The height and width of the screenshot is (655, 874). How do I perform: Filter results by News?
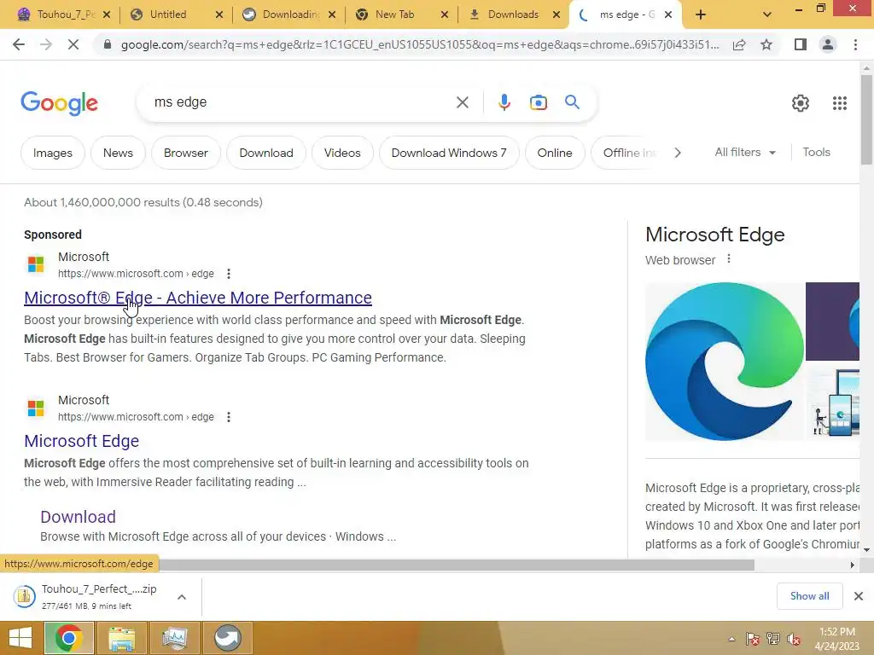(118, 153)
